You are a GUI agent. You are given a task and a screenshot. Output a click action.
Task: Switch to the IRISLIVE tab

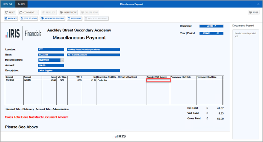click(x=8, y=4)
